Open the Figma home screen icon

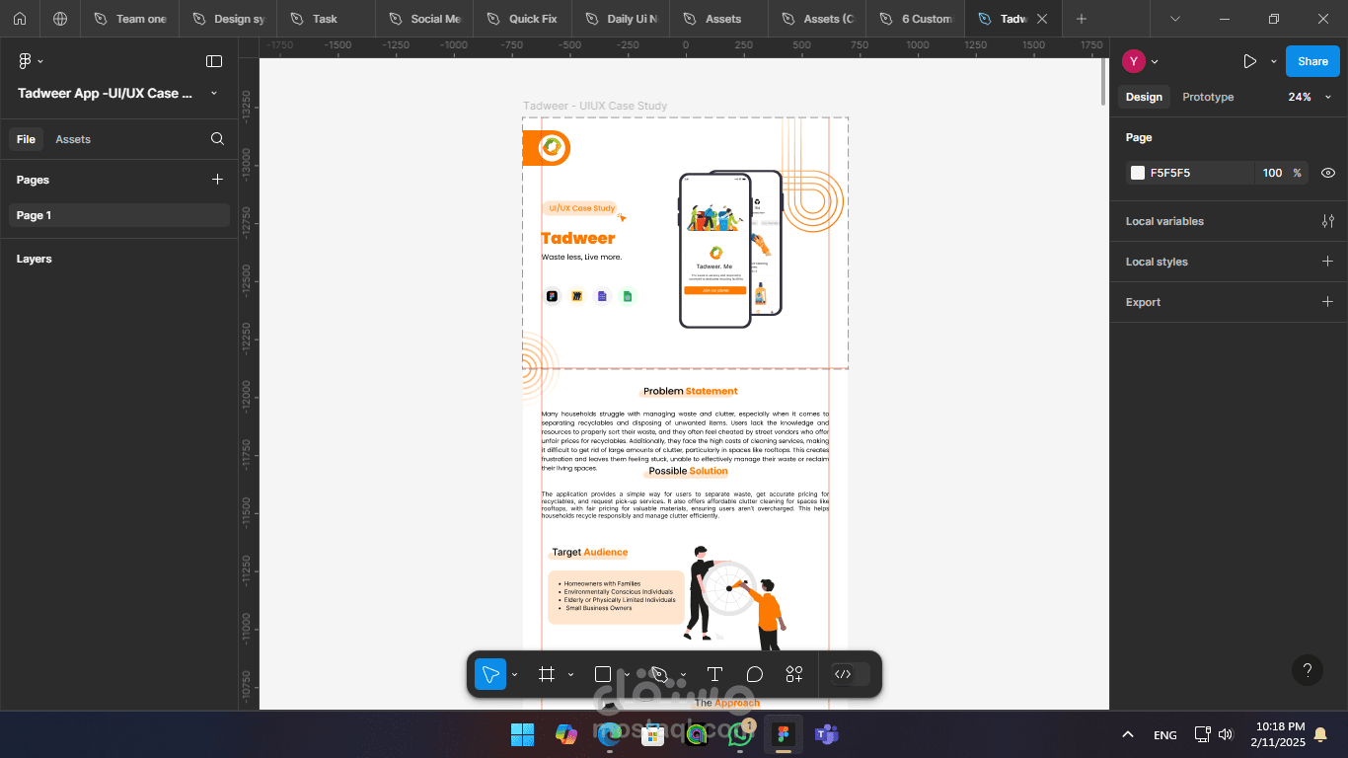point(20,19)
